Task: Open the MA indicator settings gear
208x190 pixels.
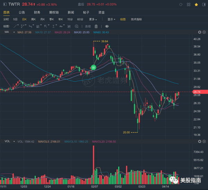Action: pyautogui.click(x=200, y=32)
